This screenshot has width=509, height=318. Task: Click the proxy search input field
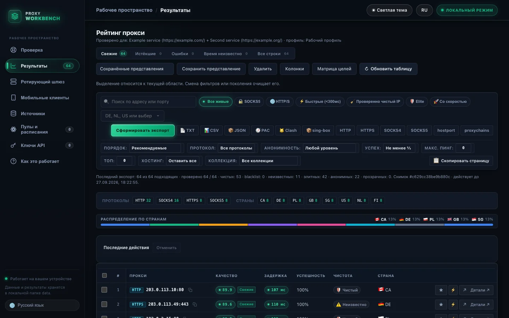[x=148, y=102]
